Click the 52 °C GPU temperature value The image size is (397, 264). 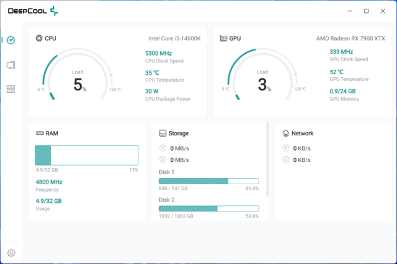pos(336,72)
